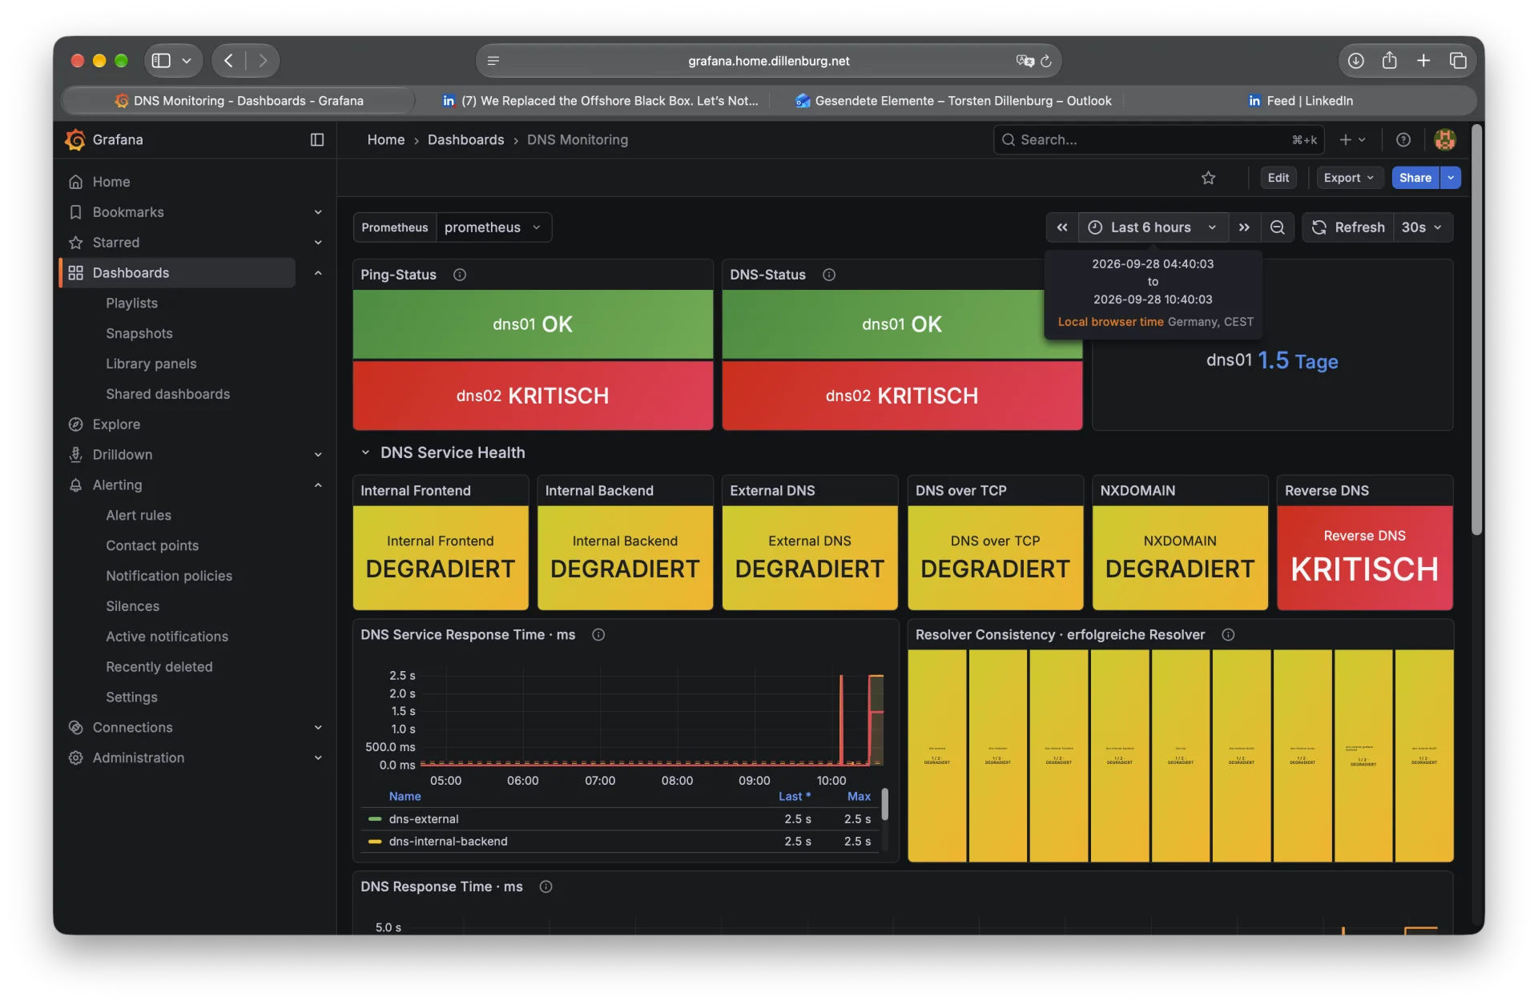
Task: Open the Export dropdown
Action: click(x=1350, y=178)
